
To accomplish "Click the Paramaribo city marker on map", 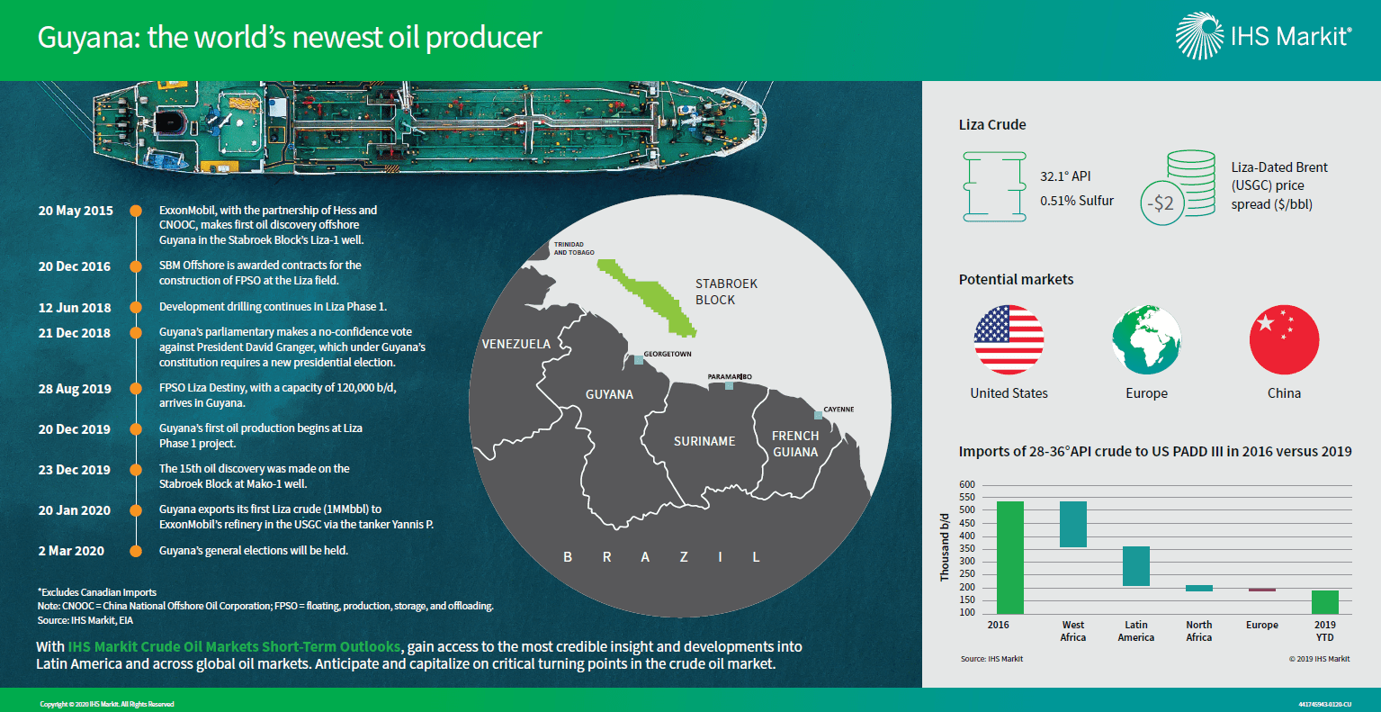I will (x=729, y=386).
